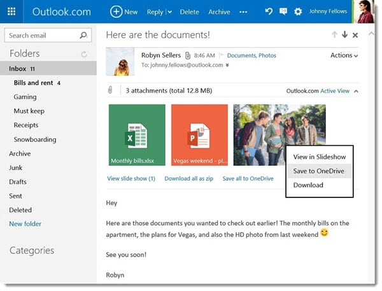Toggle the message flag icon

(221, 55)
